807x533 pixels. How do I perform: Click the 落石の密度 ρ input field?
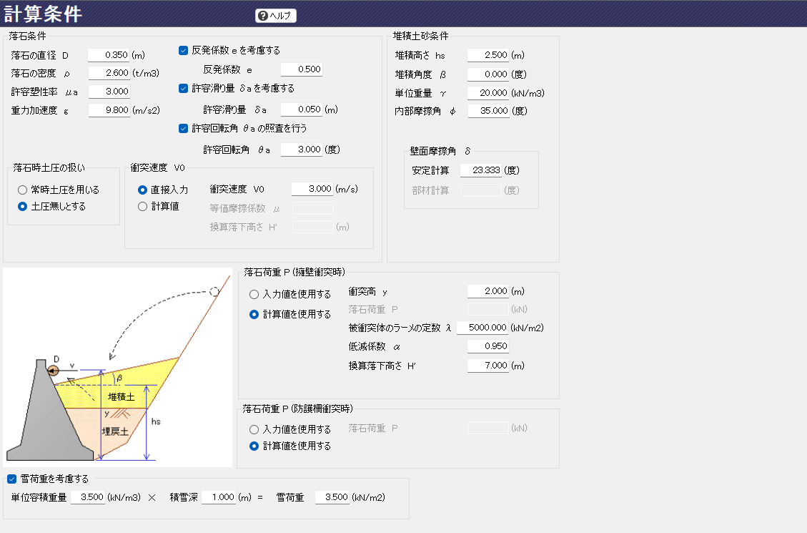tap(109, 73)
